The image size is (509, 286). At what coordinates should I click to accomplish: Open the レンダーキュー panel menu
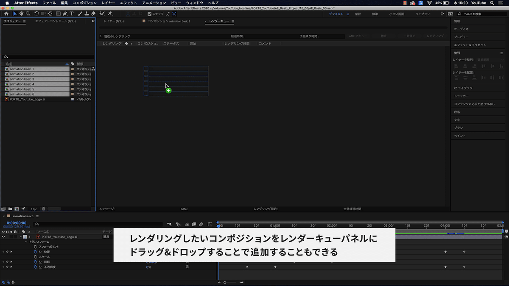click(x=232, y=21)
